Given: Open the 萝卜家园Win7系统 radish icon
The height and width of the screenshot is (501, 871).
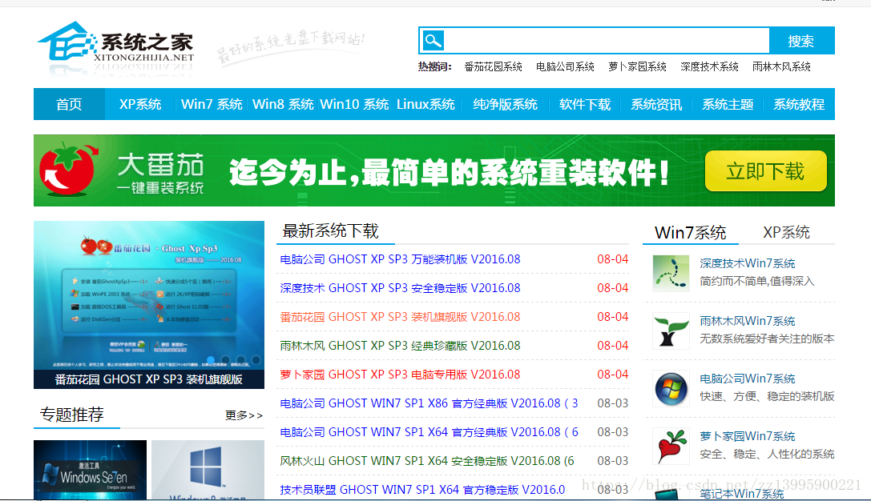Looking at the screenshot, I should pos(671,447).
